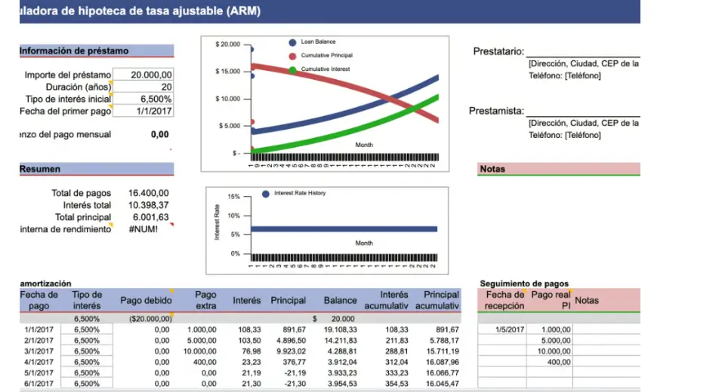Select the Tipo de interés inicial 6,500% cell

143,99
